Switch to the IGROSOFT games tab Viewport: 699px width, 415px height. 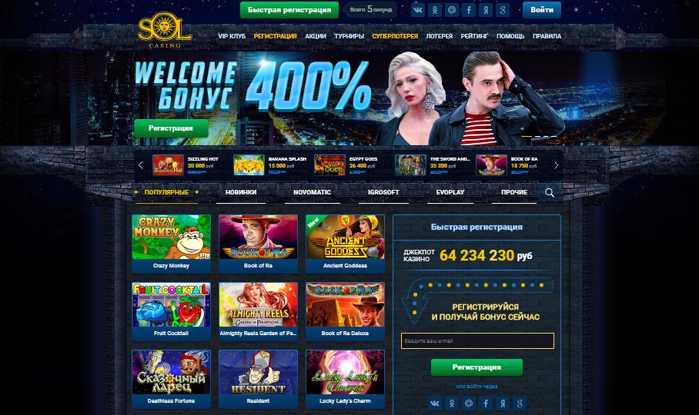[383, 192]
